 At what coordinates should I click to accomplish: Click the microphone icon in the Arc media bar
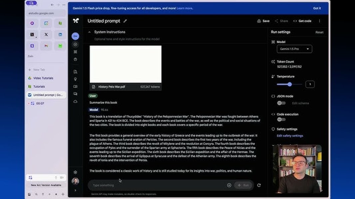56,177
